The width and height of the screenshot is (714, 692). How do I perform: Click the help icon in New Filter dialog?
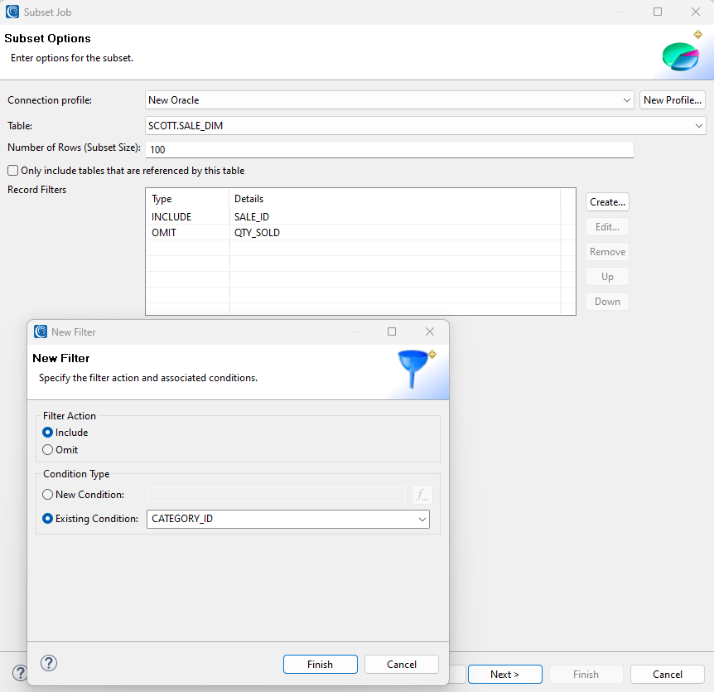(49, 663)
